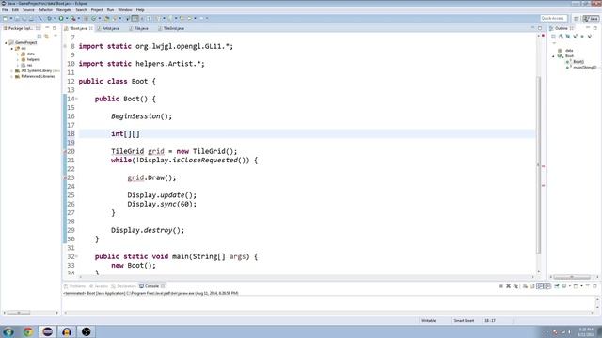Open the File menu
The height and width of the screenshot is (338, 602).
pos(5,10)
